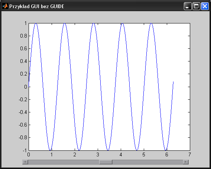This screenshot has height=169, width=211.
Task: Click the y-axis label -0.6
Action: point(23,125)
